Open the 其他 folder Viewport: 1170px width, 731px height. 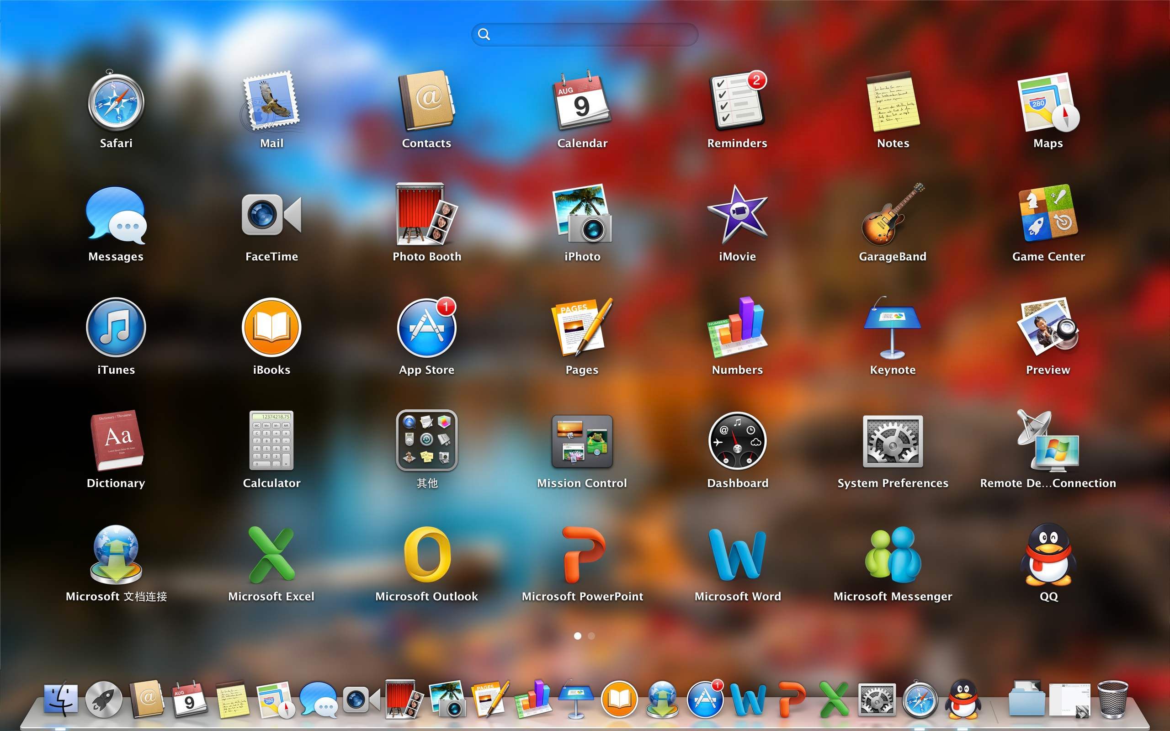click(426, 440)
